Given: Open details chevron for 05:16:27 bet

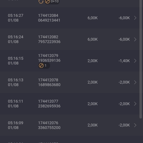Looking at the screenshot, I should click(x=135, y=18).
